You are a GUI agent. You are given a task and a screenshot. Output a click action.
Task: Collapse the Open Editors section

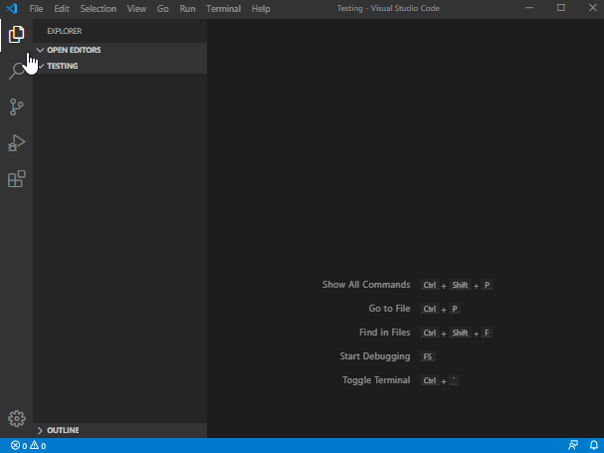tap(119, 50)
